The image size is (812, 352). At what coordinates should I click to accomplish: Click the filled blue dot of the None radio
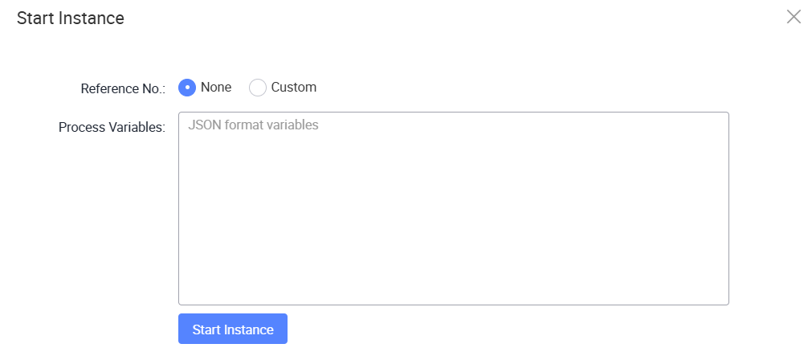pyautogui.click(x=187, y=88)
